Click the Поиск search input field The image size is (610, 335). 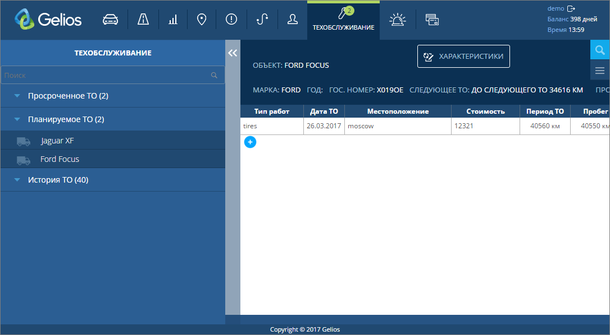click(106, 75)
